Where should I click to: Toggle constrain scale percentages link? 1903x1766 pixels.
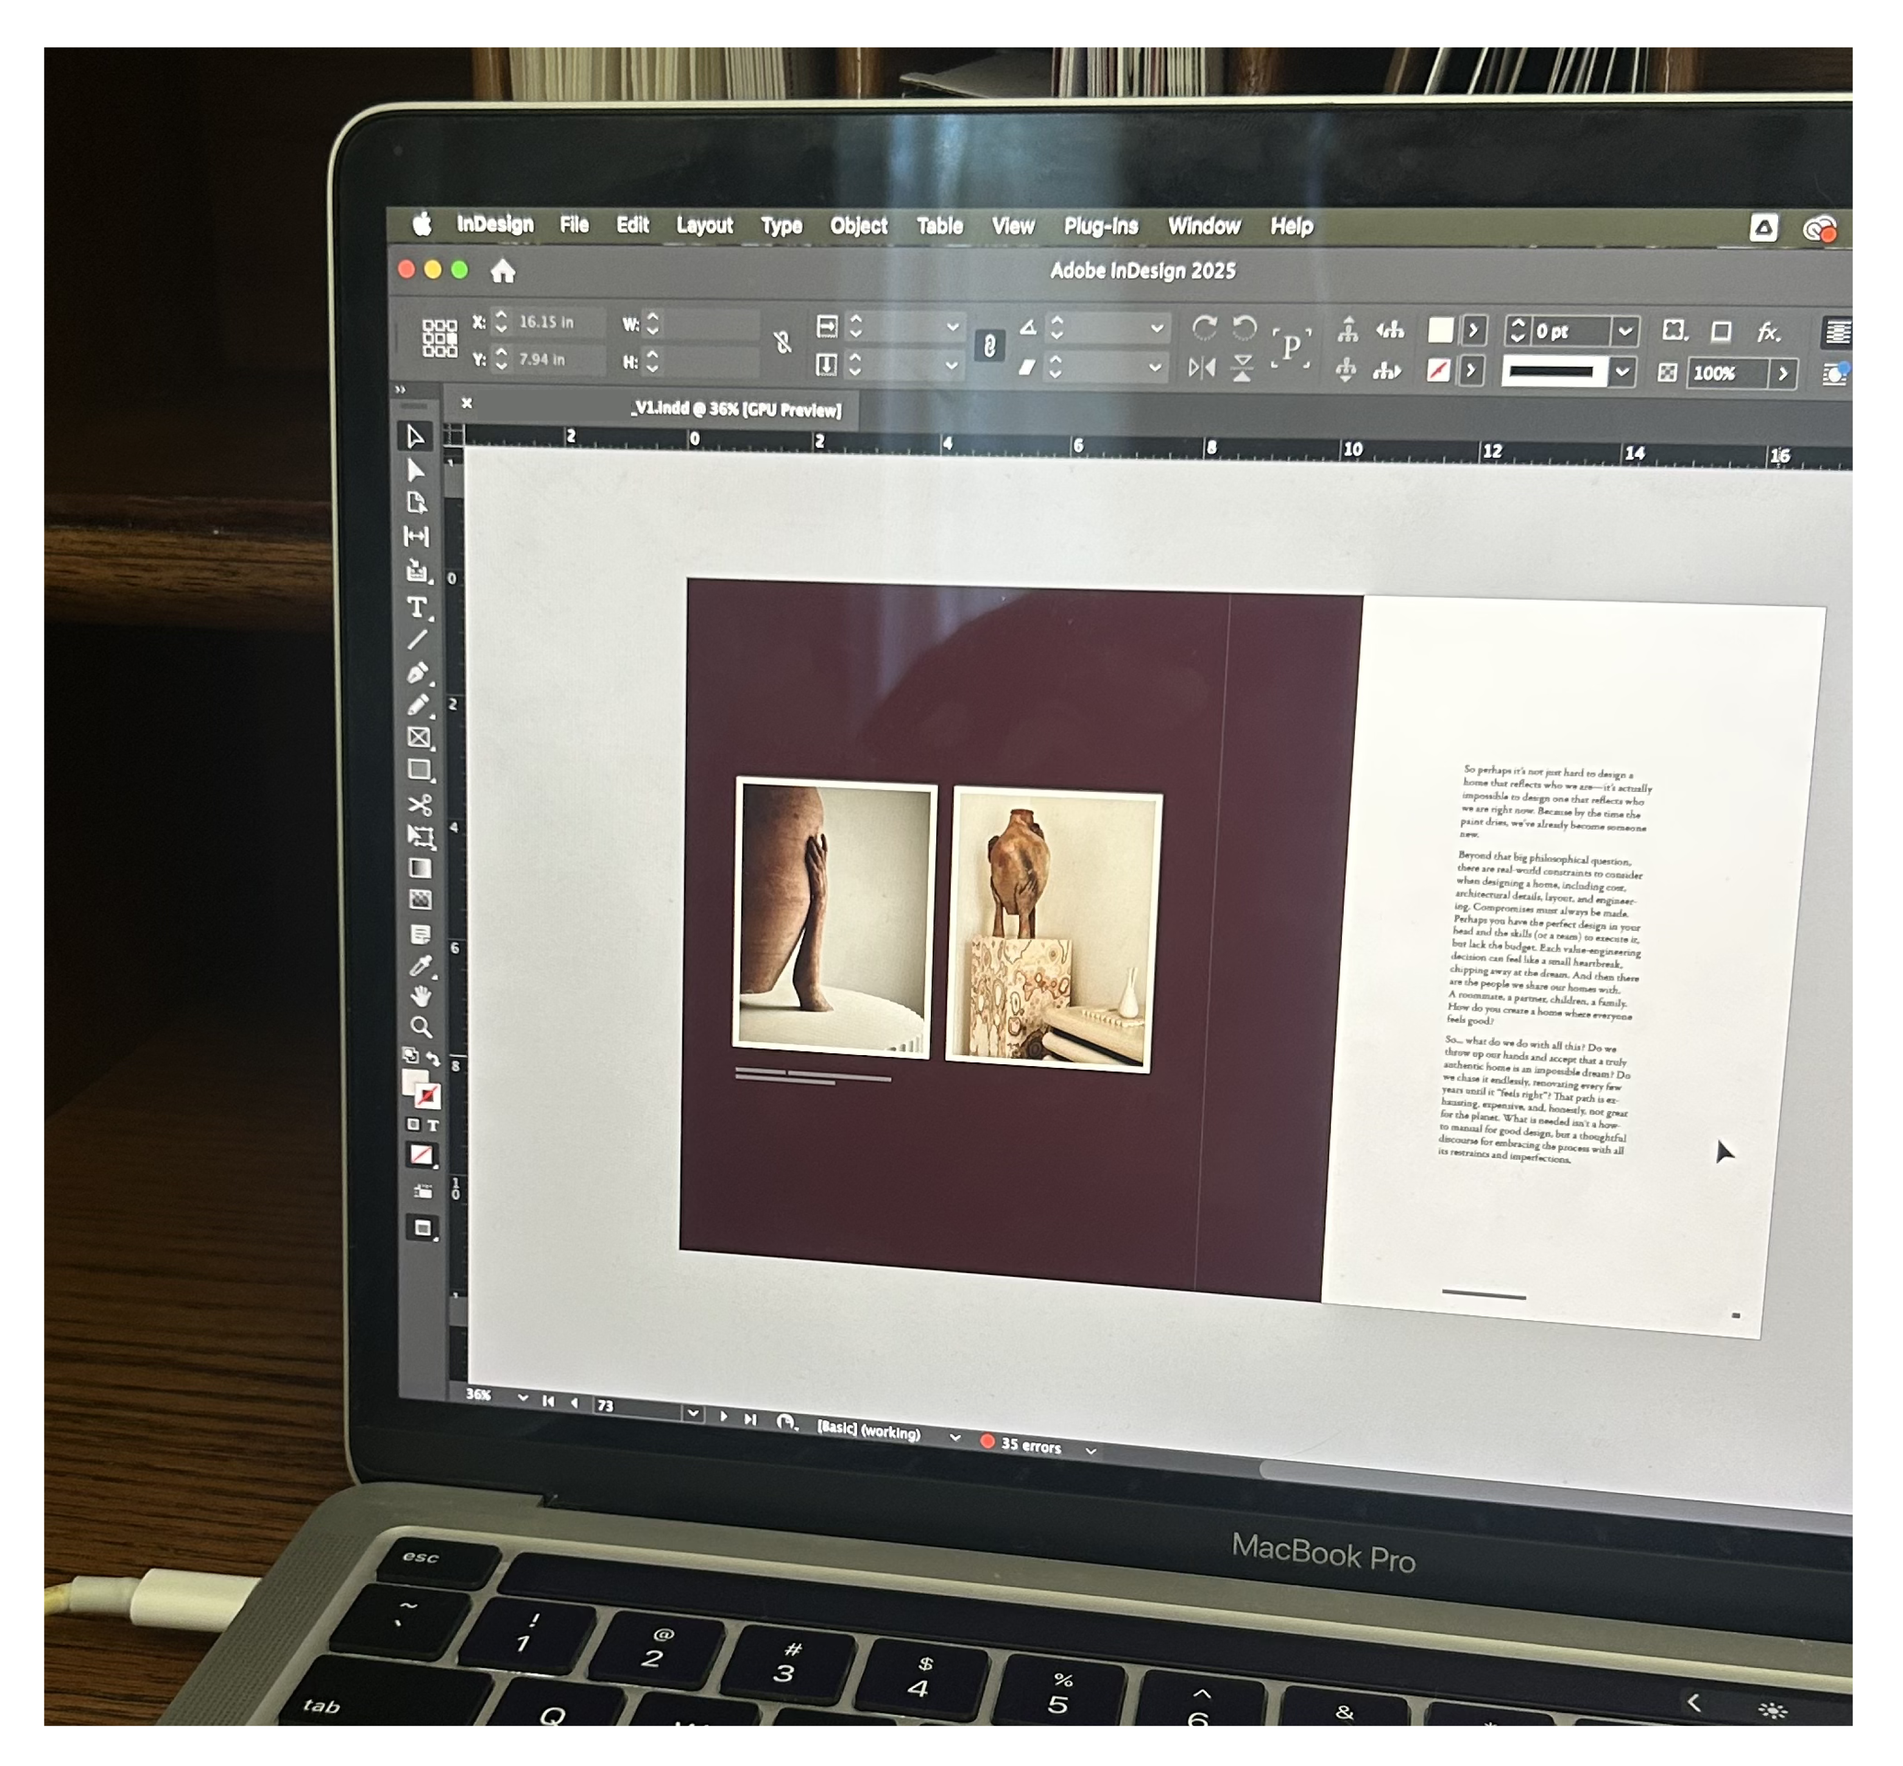click(989, 346)
